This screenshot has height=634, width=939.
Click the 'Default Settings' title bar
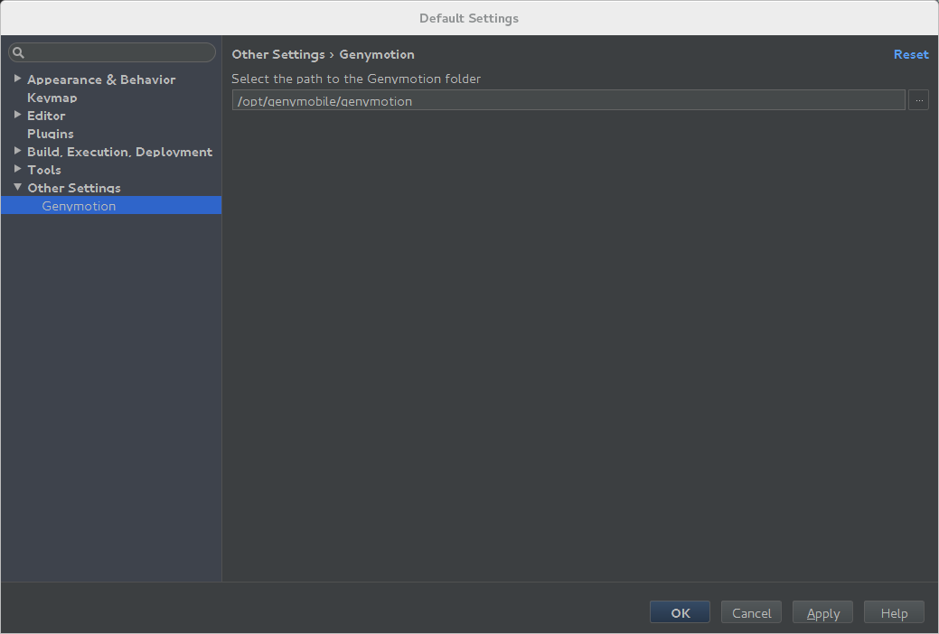(x=469, y=18)
